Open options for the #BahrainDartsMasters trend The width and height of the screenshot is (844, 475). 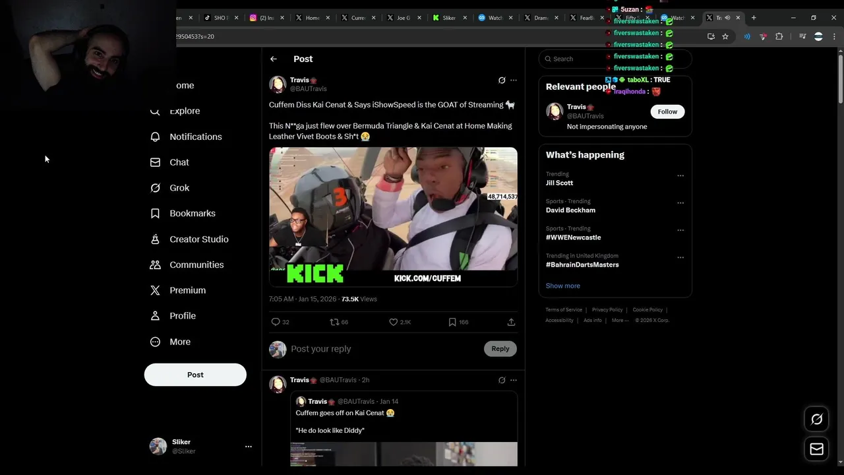coord(680,257)
